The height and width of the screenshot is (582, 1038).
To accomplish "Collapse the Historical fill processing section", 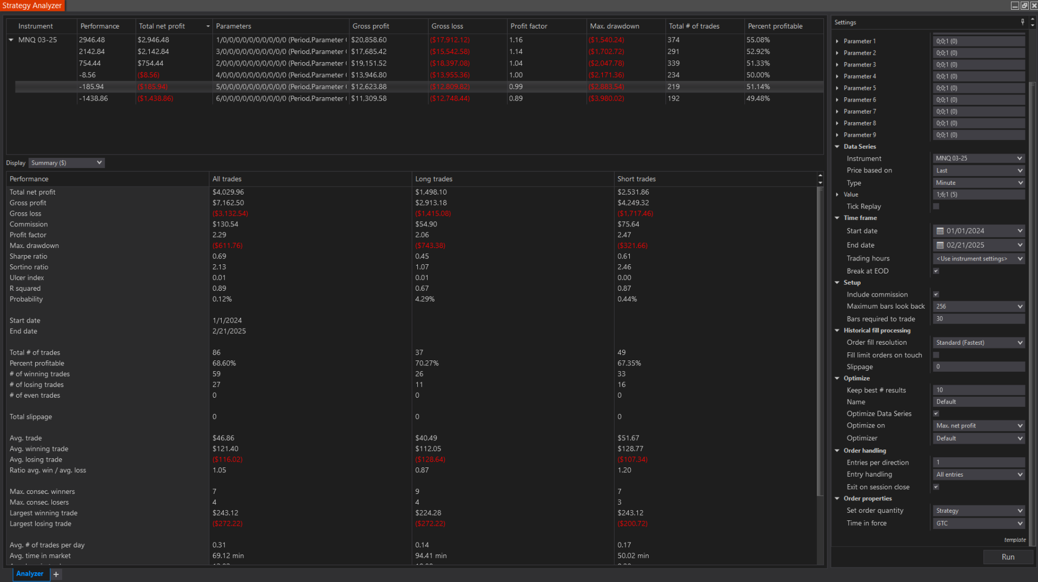I will pyautogui.click(x=837, y=330).
